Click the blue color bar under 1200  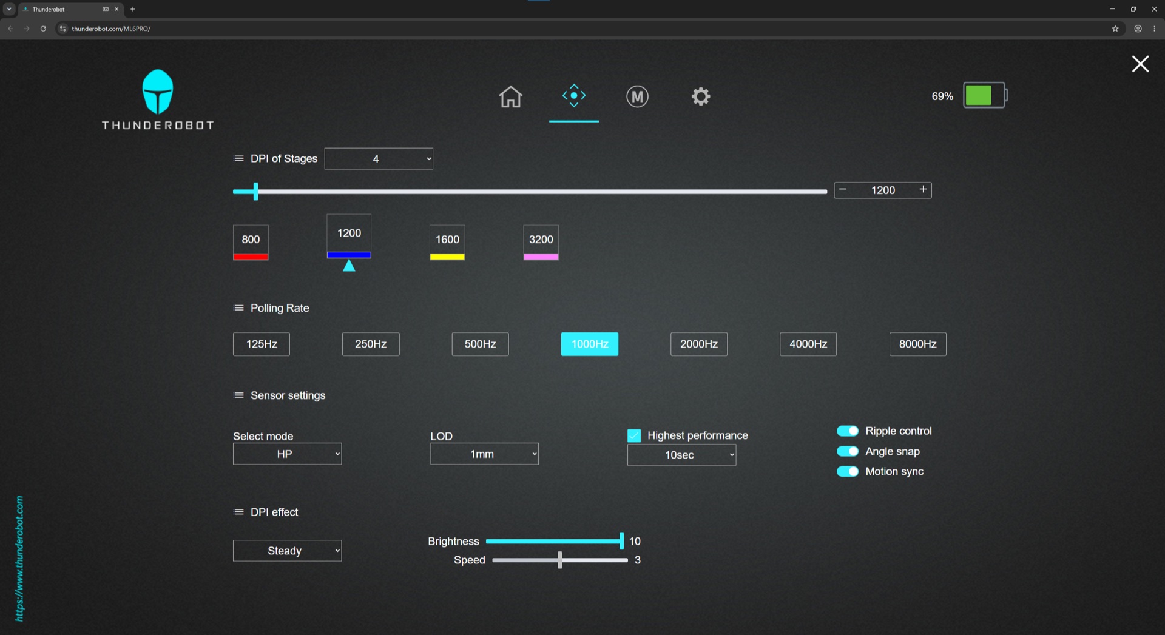349,255
